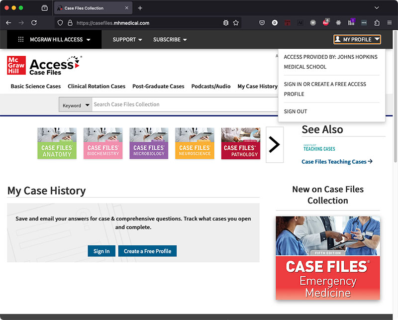List all tabs with the top-right chevron
The width and height of the screenshot is (398, 320).
[x=377, y=8]
